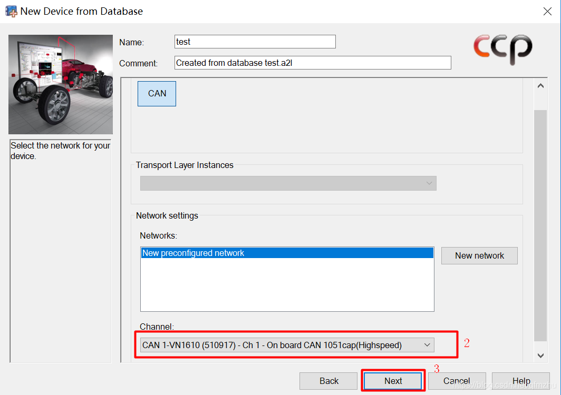
Task: Cancel the new device dialog
Action: coord(457,381)
